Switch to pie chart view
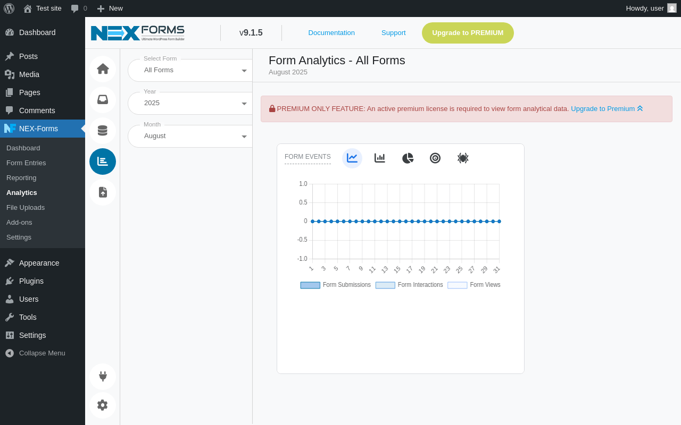The height and width of the screenshot is (425, 681). [x=408, y=158]
